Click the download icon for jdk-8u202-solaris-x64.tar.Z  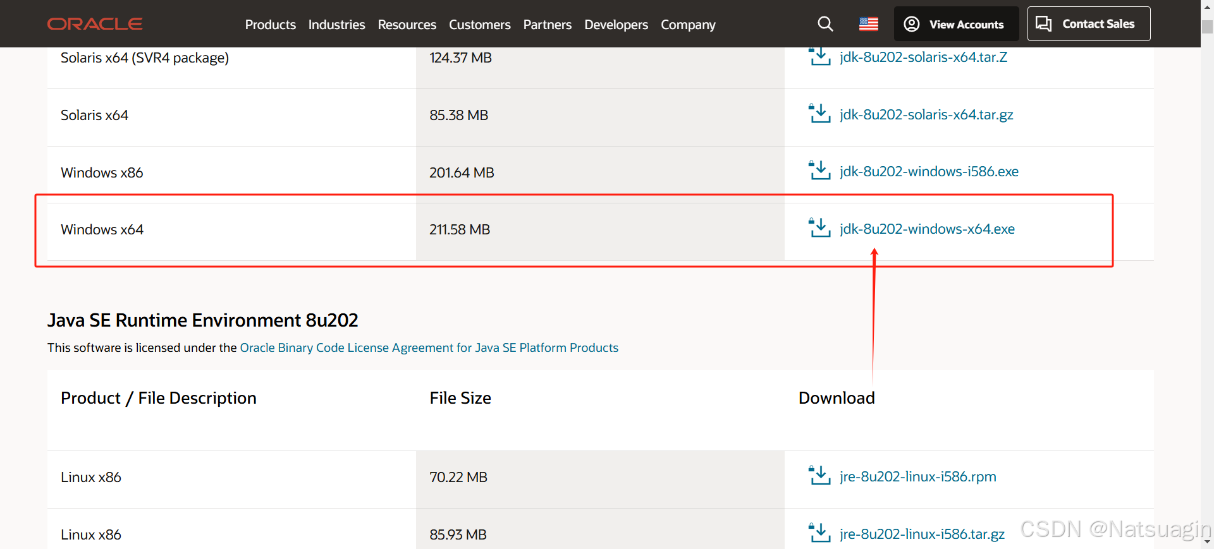click(820, 56)
